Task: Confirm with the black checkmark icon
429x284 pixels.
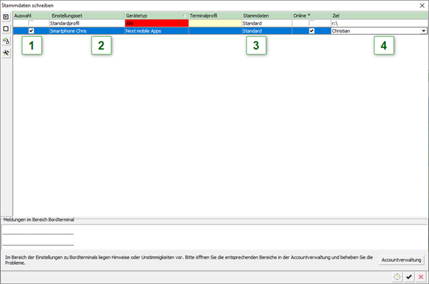Action: [408, 276]
